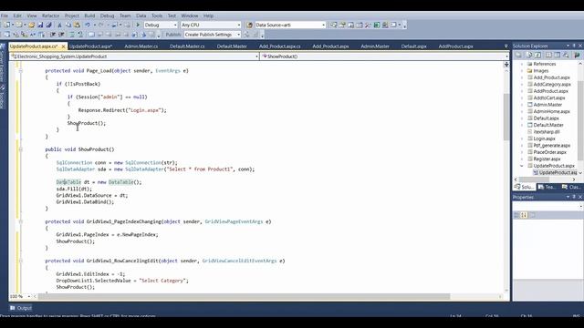Screen dimensions: 584x328
Task: Select AddtoCart.aspx in Solution Explorer
Action: [549, 97]
